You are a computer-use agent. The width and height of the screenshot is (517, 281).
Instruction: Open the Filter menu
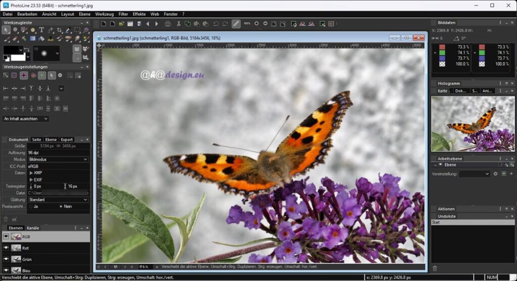(123, 14)
